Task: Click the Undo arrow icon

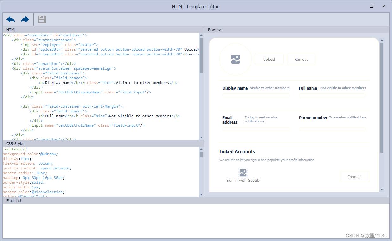Action: coord(10,19)
